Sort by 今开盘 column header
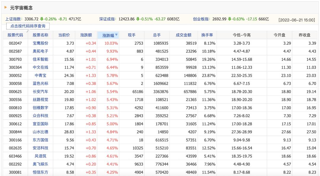Viewport: 320px width, 176px height. 279,35
